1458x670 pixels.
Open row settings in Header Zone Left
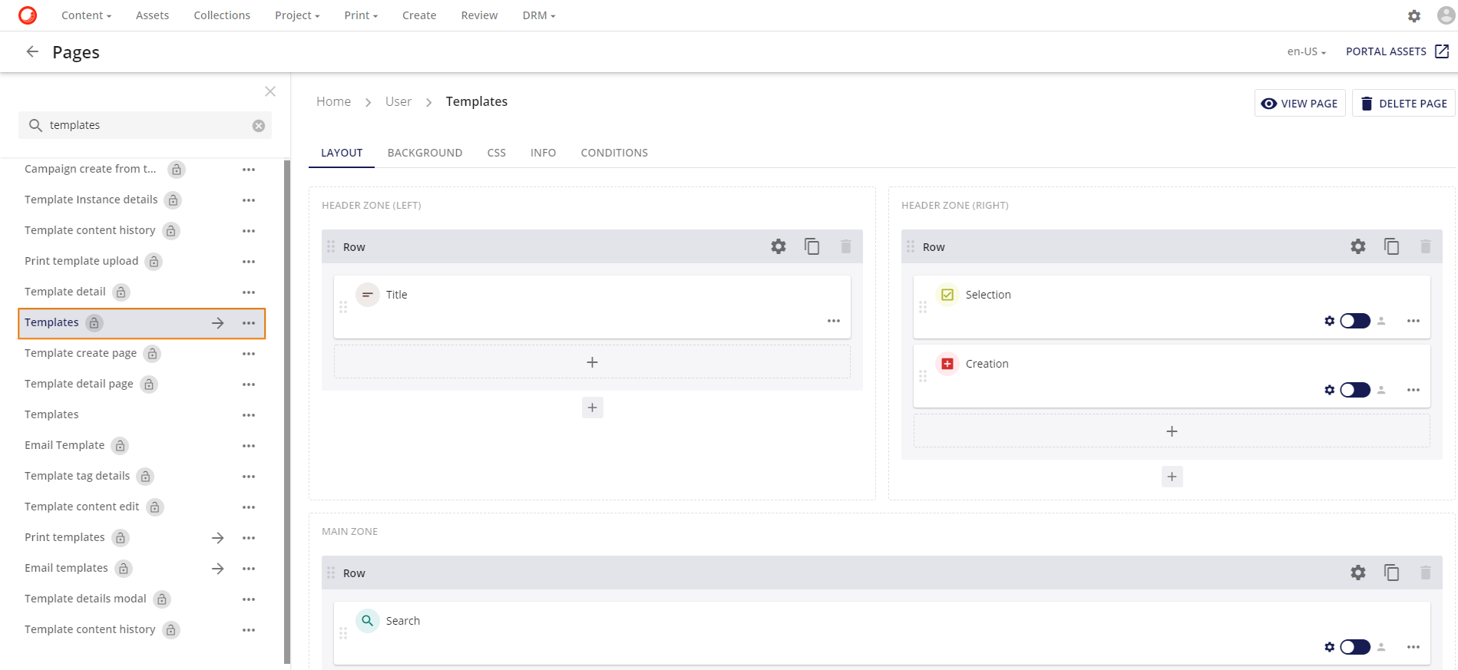(778, 246)
